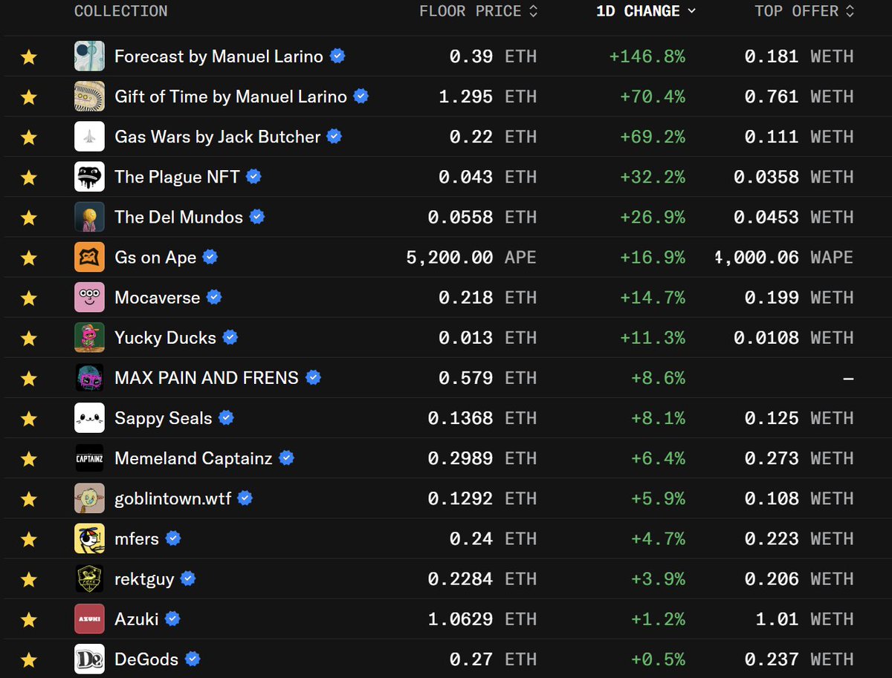Click the verified badge next to rektguy
The image size is (892, 678).
pyautogui.click(x=188, y=578)
